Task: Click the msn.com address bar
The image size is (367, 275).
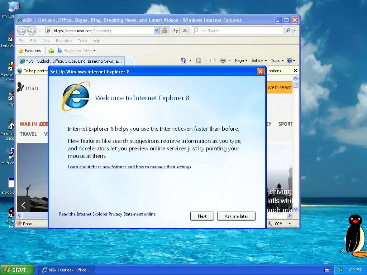Action: [100, 31]
